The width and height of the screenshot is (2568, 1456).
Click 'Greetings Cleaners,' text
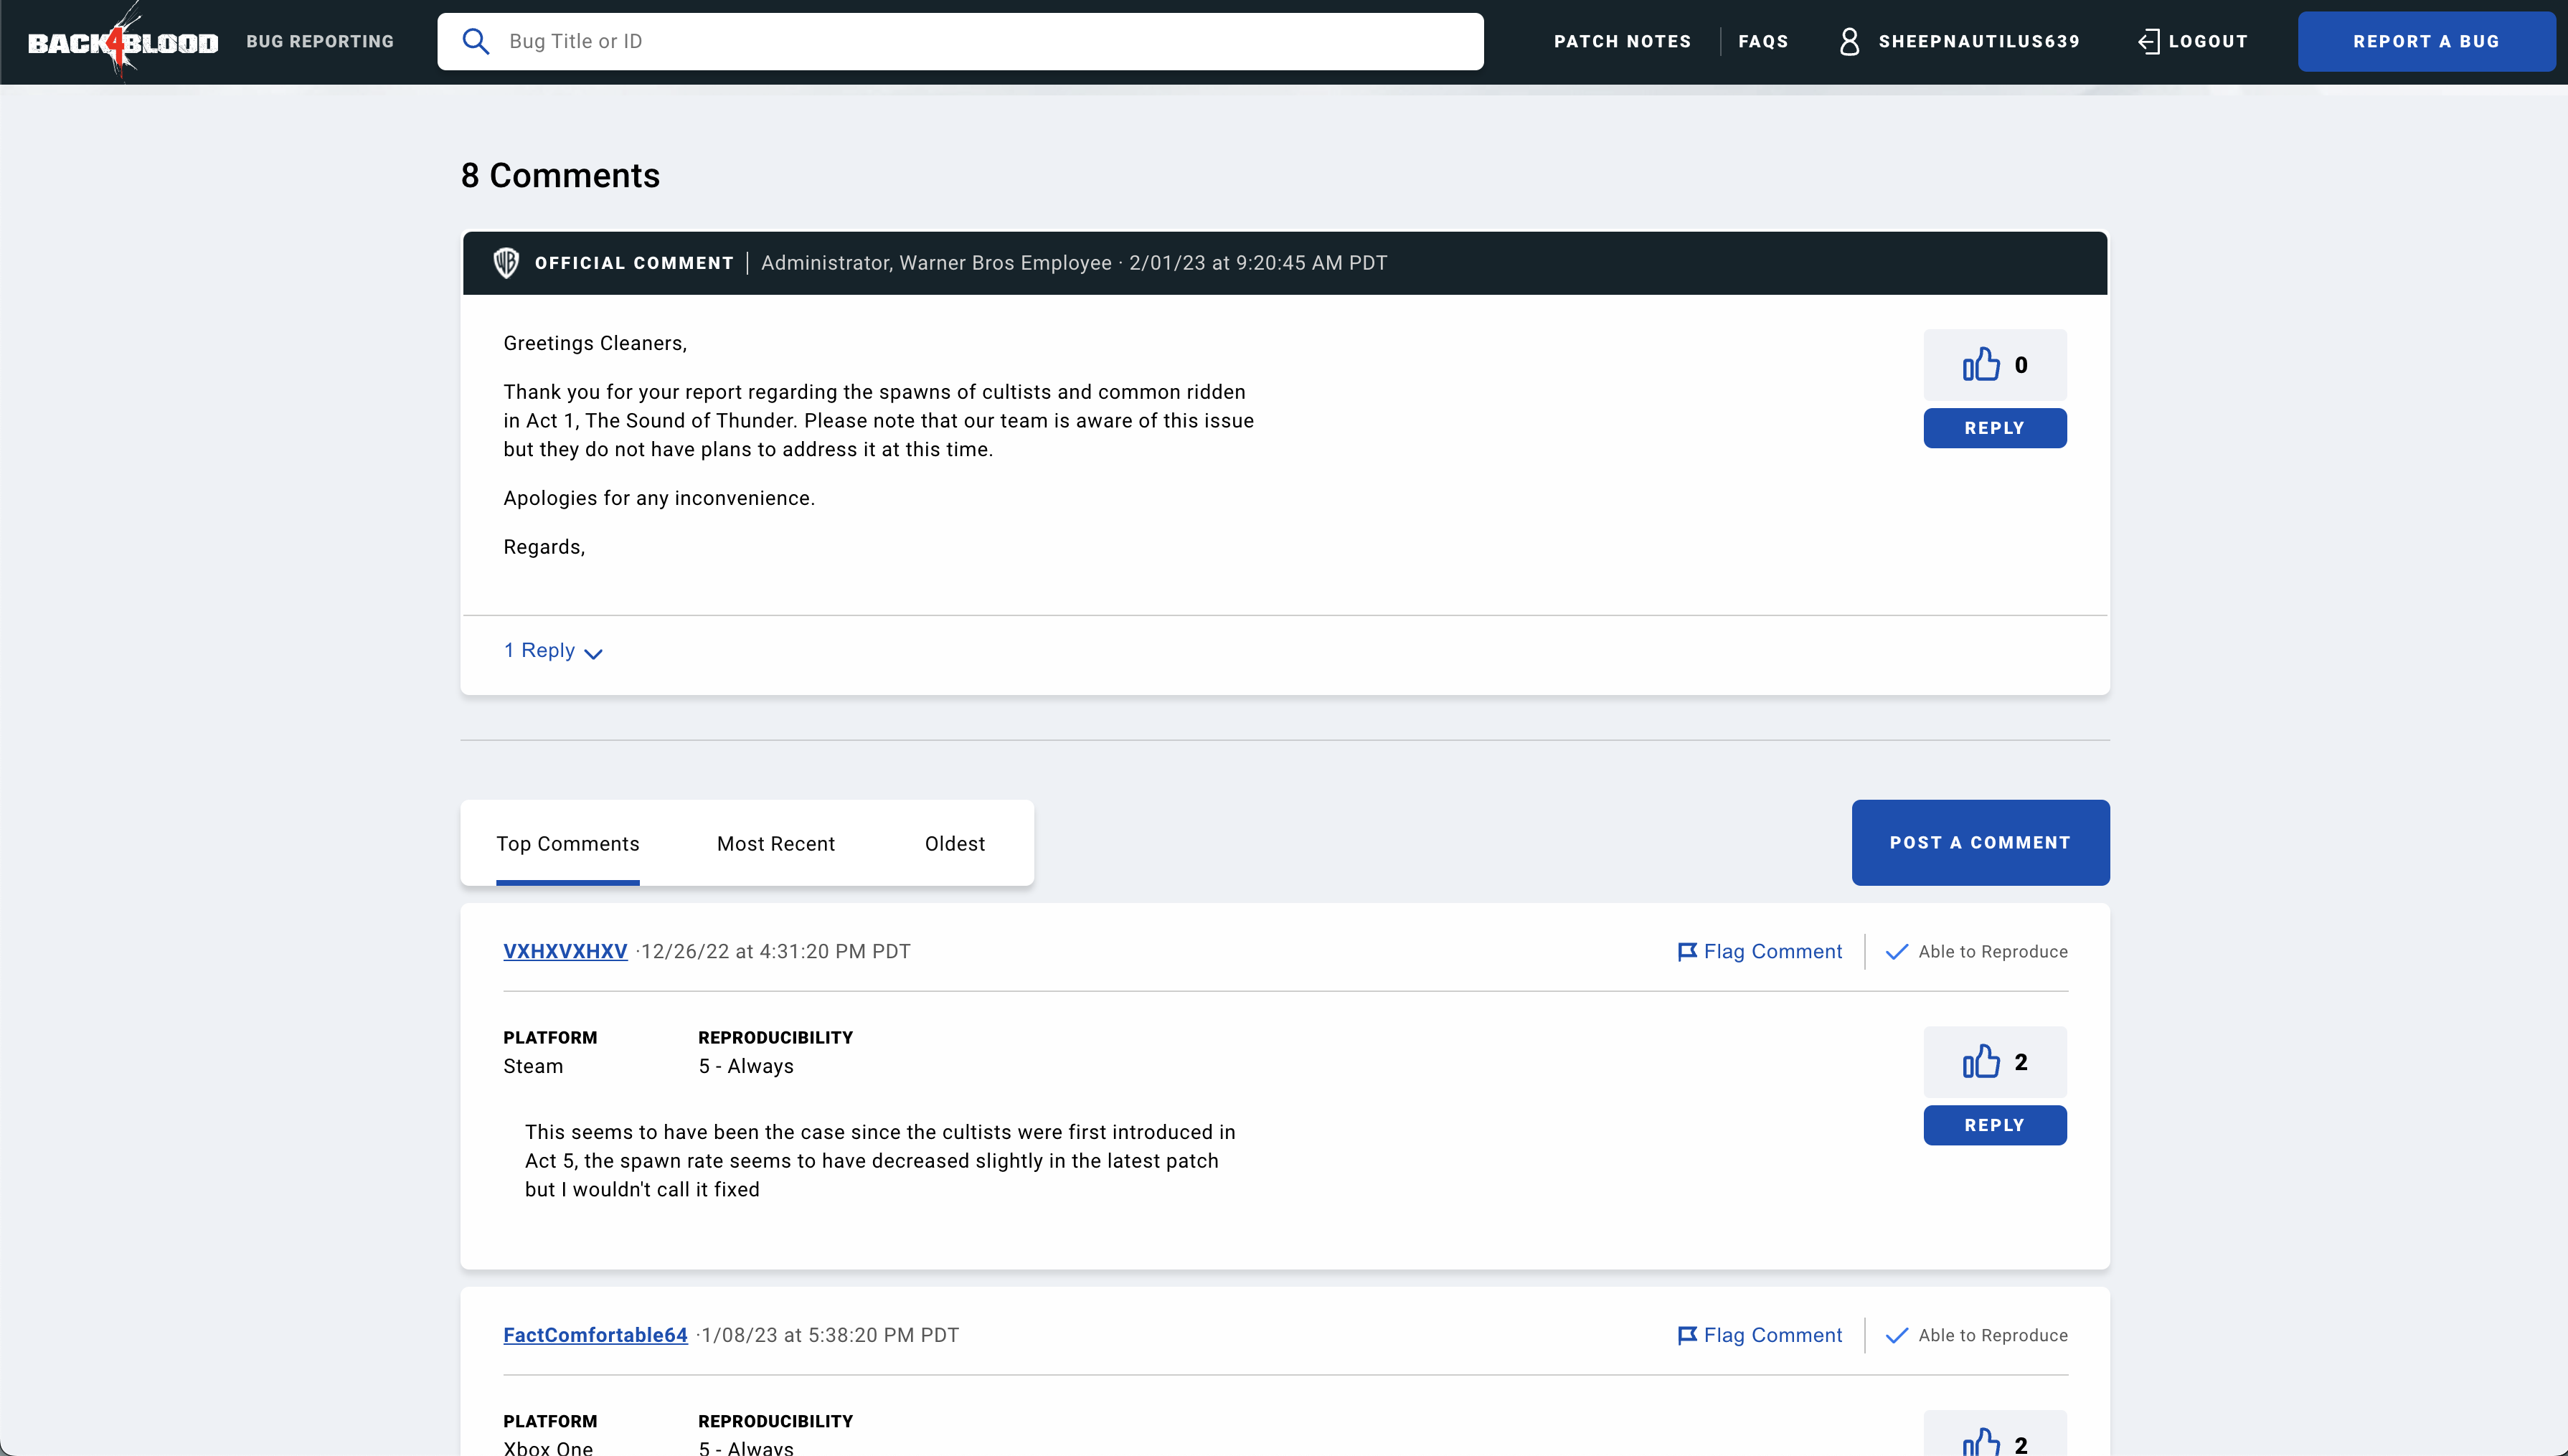click(595, 343)
